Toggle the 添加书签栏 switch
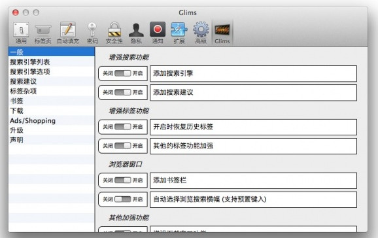This screenshot has width=378, height=238. (x=123, y=180)
